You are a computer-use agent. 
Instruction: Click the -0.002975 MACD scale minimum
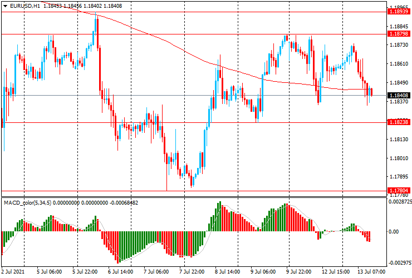[x=400, y=263]
